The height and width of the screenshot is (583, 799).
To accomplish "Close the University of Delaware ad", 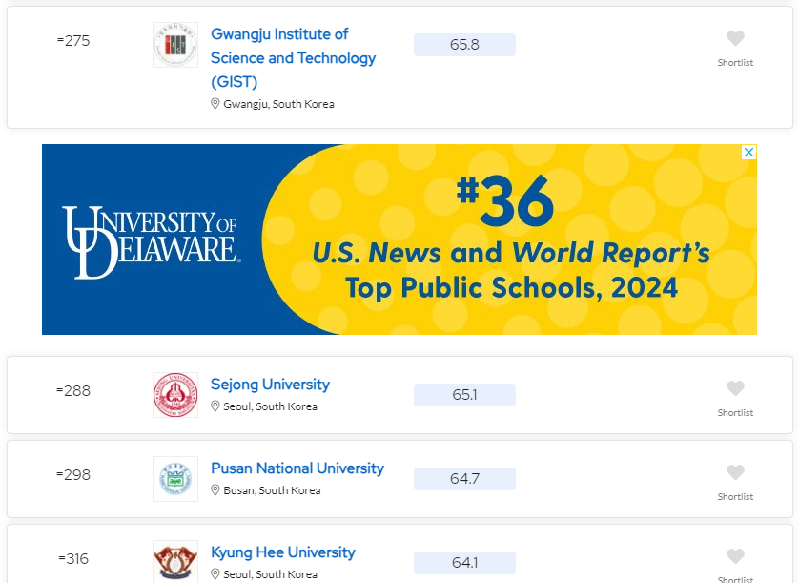I will click(748, 152).
